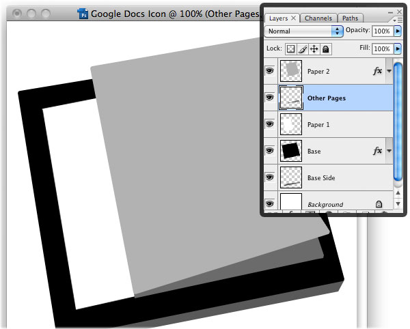Select the Base layer name

pyautogui.click(x=314, y=152)
